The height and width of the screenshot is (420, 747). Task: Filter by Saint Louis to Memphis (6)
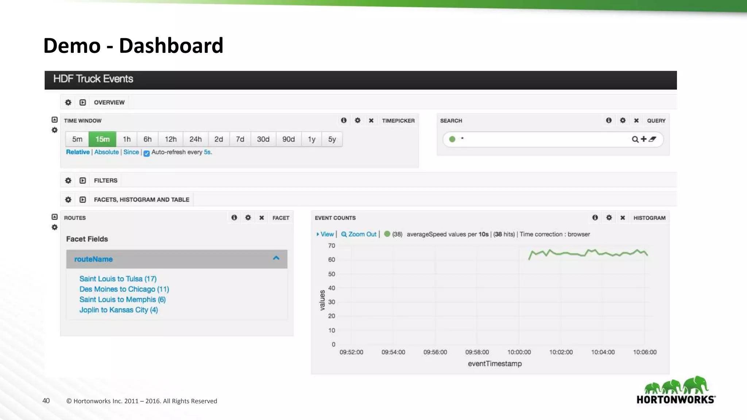click(122, 299)
